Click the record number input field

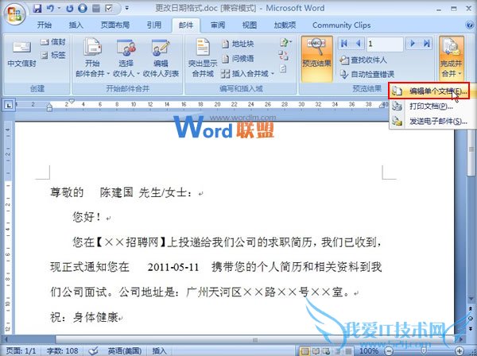click(x=385, y=44)
